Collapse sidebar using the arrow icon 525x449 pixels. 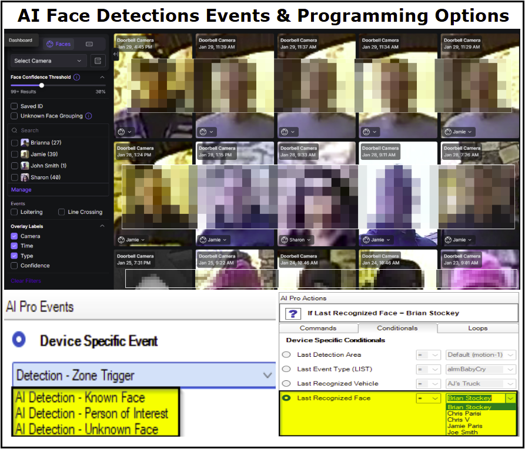116,54
